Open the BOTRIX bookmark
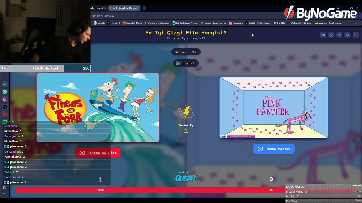 (x=279, y=23)
